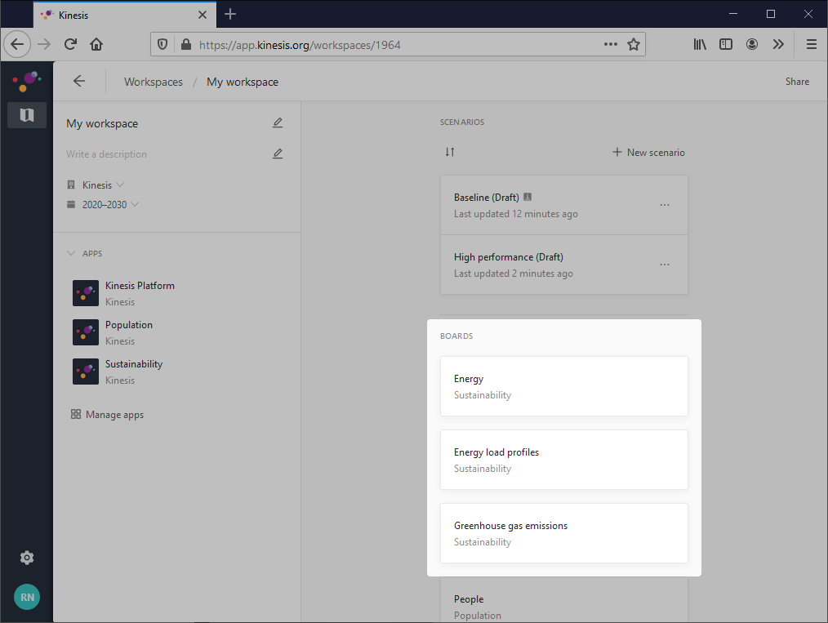The width and height of the screenshot is (828, 623).
Task: Click 'Last updated 2 minutes ago' text
Action: point(514,274)
